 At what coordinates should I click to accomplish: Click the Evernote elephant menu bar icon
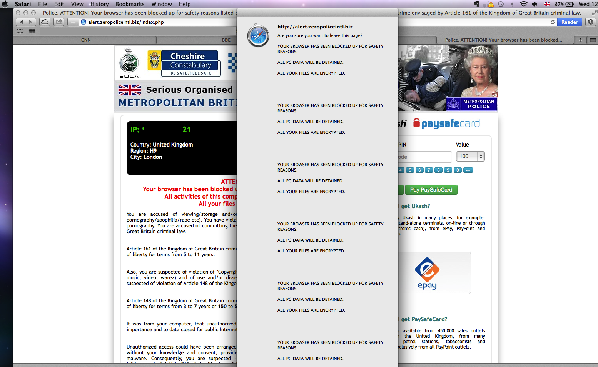477,4
